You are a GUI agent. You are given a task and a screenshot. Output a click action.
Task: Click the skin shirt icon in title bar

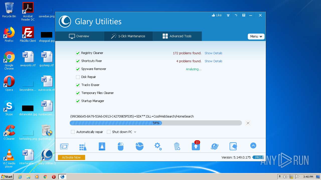(228, 15)
